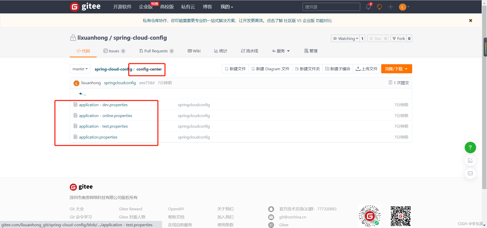Screen dimensions: 487x228
Task: Click the search open source field
Action: coord(331,7)
